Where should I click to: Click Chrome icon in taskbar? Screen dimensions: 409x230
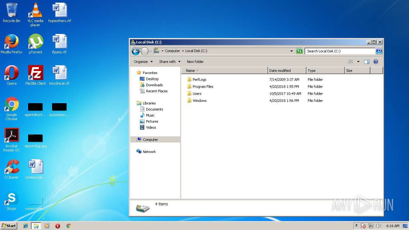68,226
